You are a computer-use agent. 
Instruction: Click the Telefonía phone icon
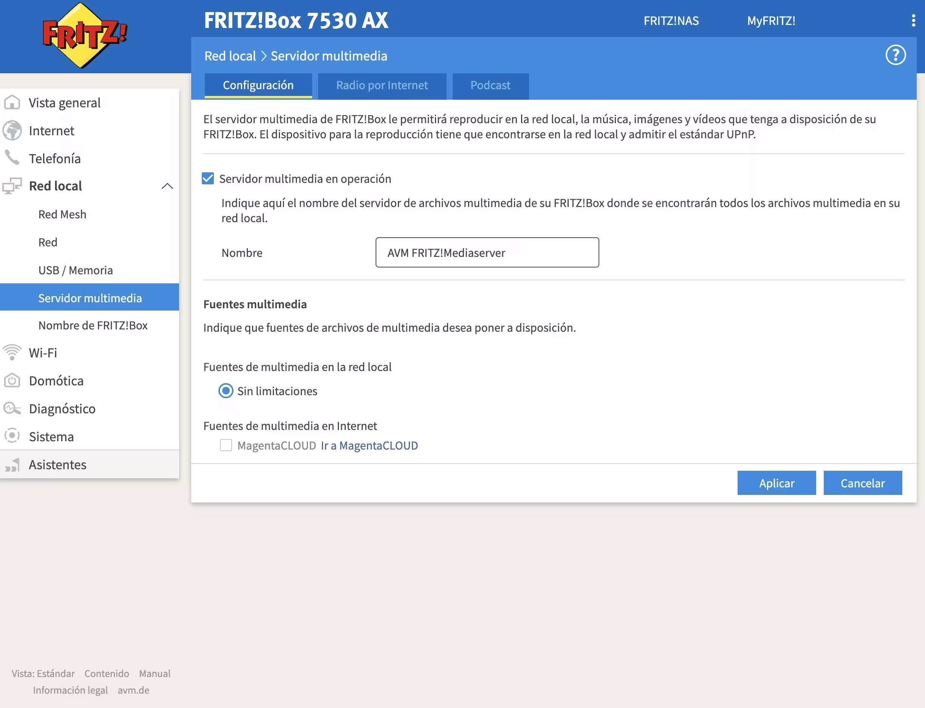(x=12, y=158)
